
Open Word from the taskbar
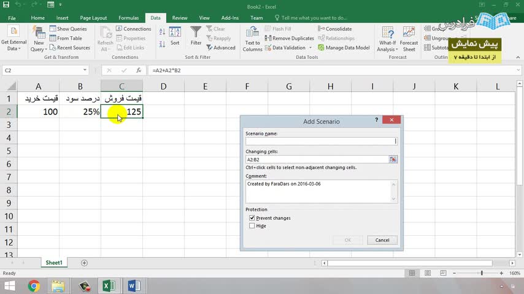[134, 286]
